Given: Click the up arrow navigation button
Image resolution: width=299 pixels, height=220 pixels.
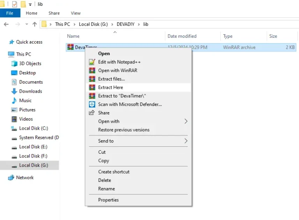Looking at the screenshot, I should (x=35, y=24).
